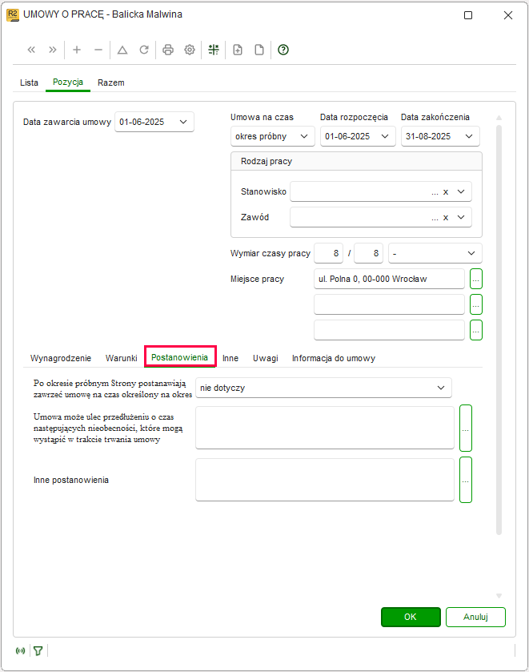
Task: Click scrollbar up arrow
Action: click(499, 118)
